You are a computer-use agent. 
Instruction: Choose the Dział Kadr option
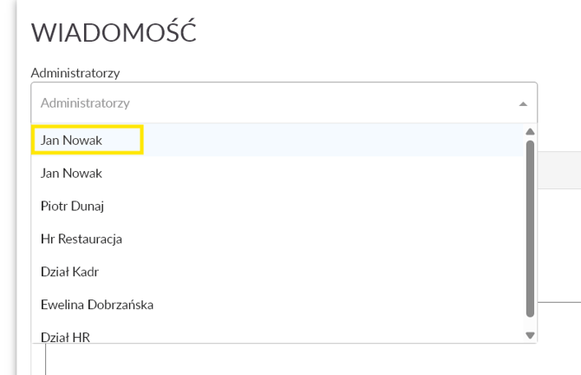pyautogui.click(x=69, y=272)
